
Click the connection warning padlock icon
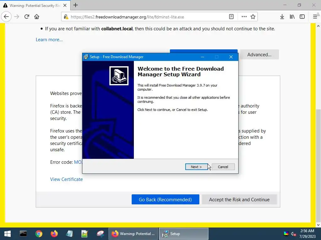tap(66, 17)
